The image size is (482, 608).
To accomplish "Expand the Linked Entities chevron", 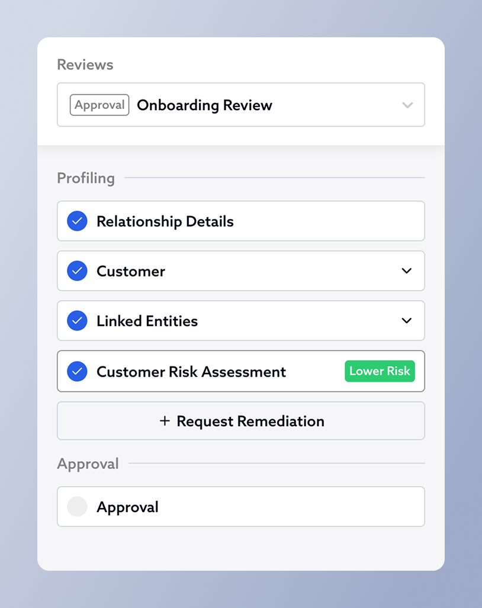I will 407,320.
